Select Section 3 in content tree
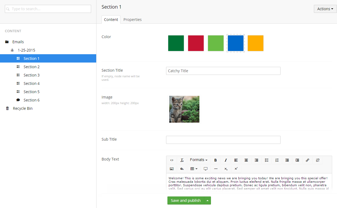The width and height of the screenshot is (337, 208). point(31,75)
